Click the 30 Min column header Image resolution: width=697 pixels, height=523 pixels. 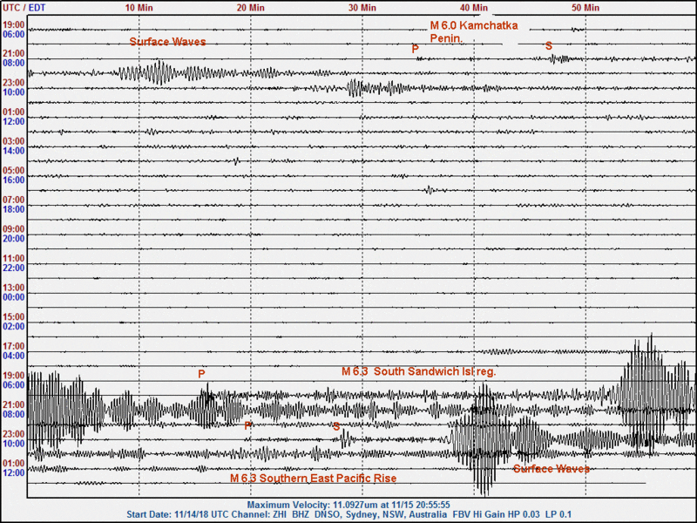[x=361, y=7]
